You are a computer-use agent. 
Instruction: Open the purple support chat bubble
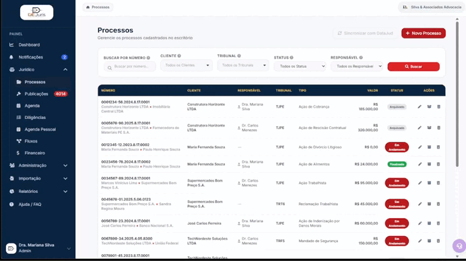(459, 246)
